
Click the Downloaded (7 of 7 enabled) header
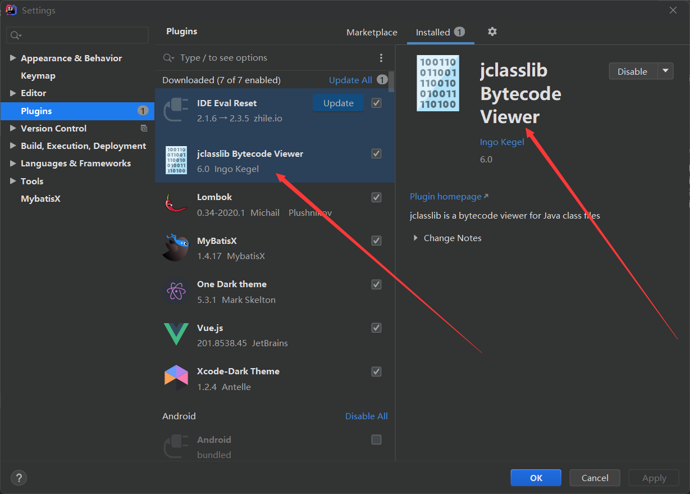(x=221, y=80)
